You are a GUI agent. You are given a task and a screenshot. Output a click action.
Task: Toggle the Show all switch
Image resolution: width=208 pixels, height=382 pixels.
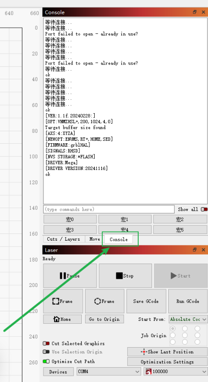[x=204, y=209]
